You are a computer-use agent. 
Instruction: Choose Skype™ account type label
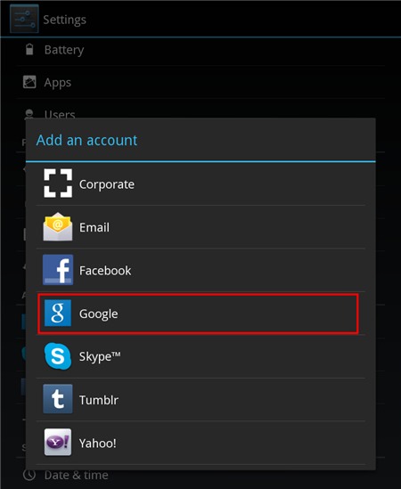coord(100,356)
